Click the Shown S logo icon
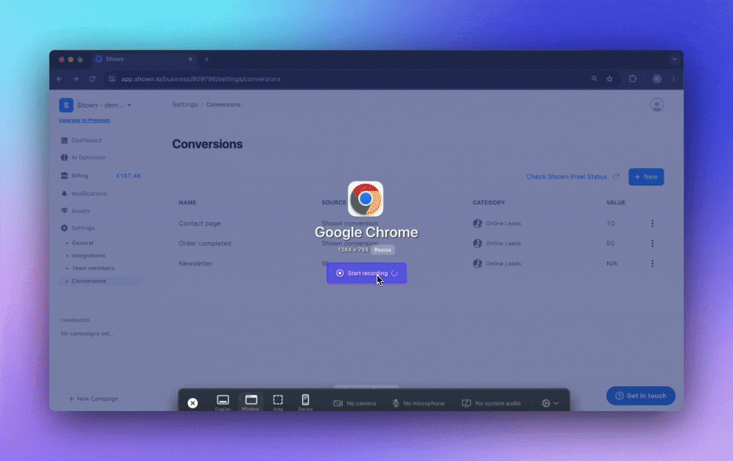Screen dimensions: 733x461 point(66,105)
